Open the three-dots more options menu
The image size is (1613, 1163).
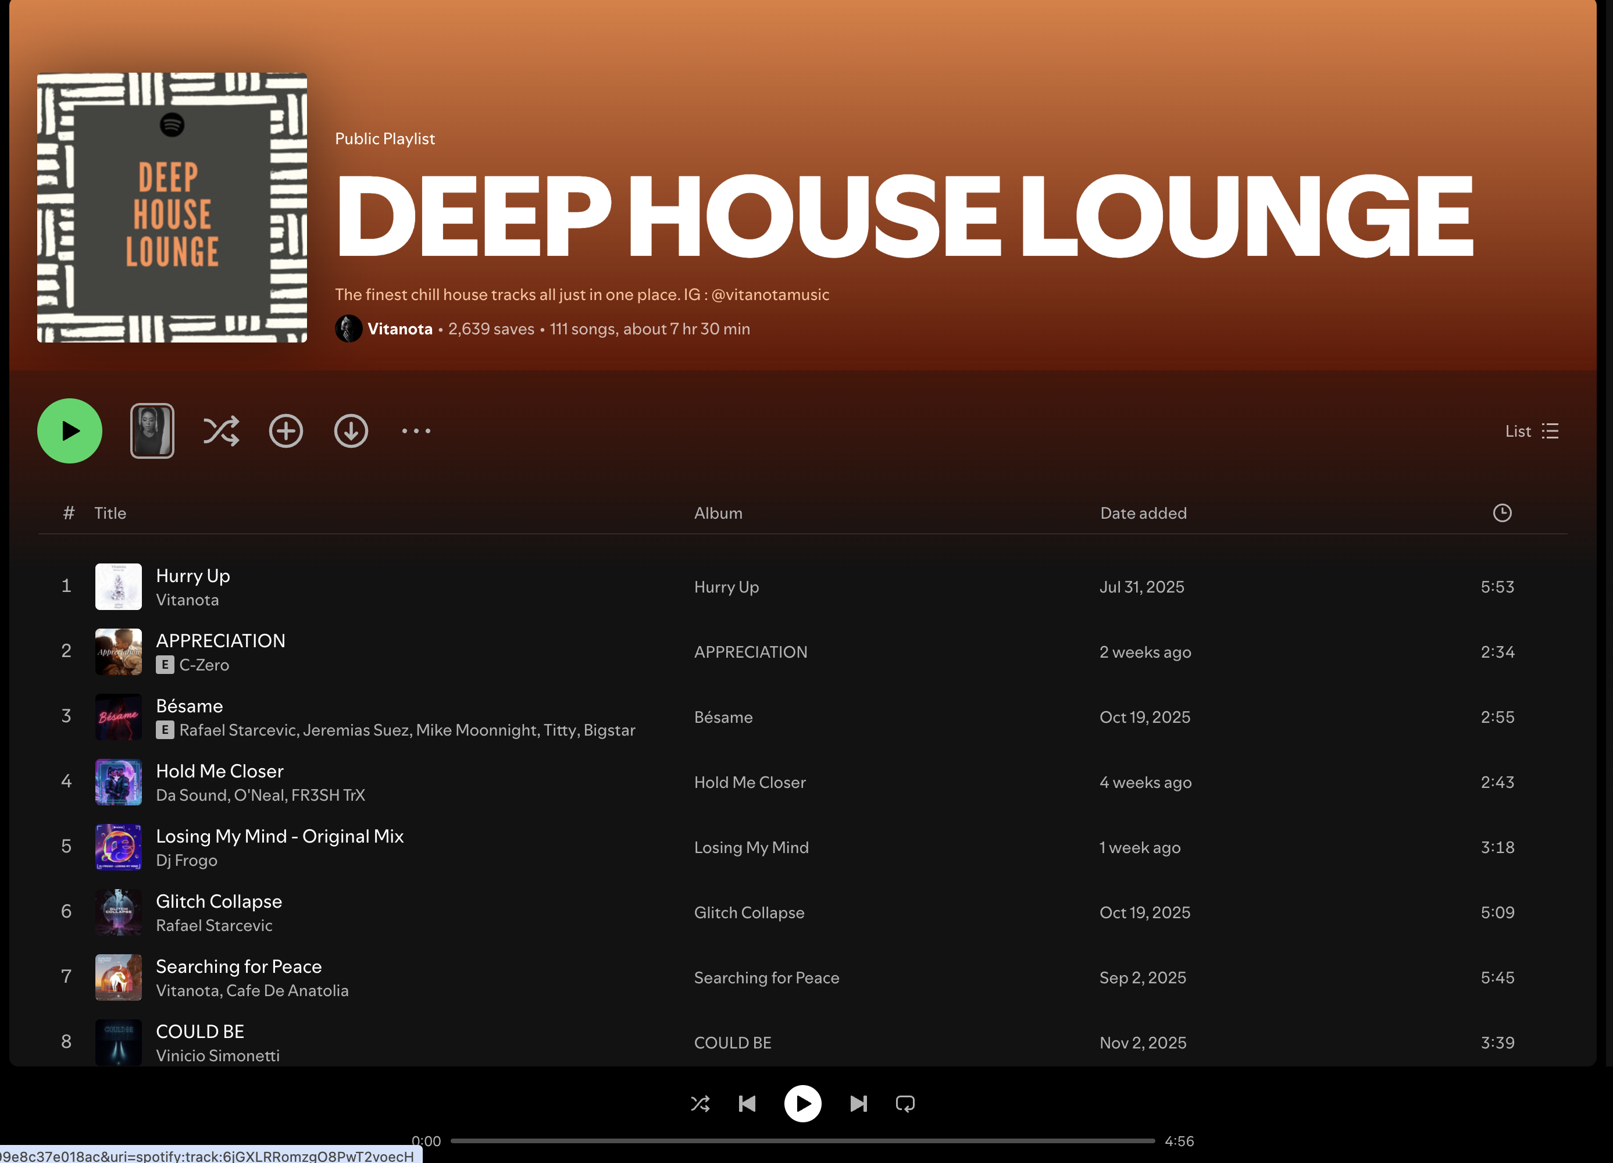click(416, 431)
